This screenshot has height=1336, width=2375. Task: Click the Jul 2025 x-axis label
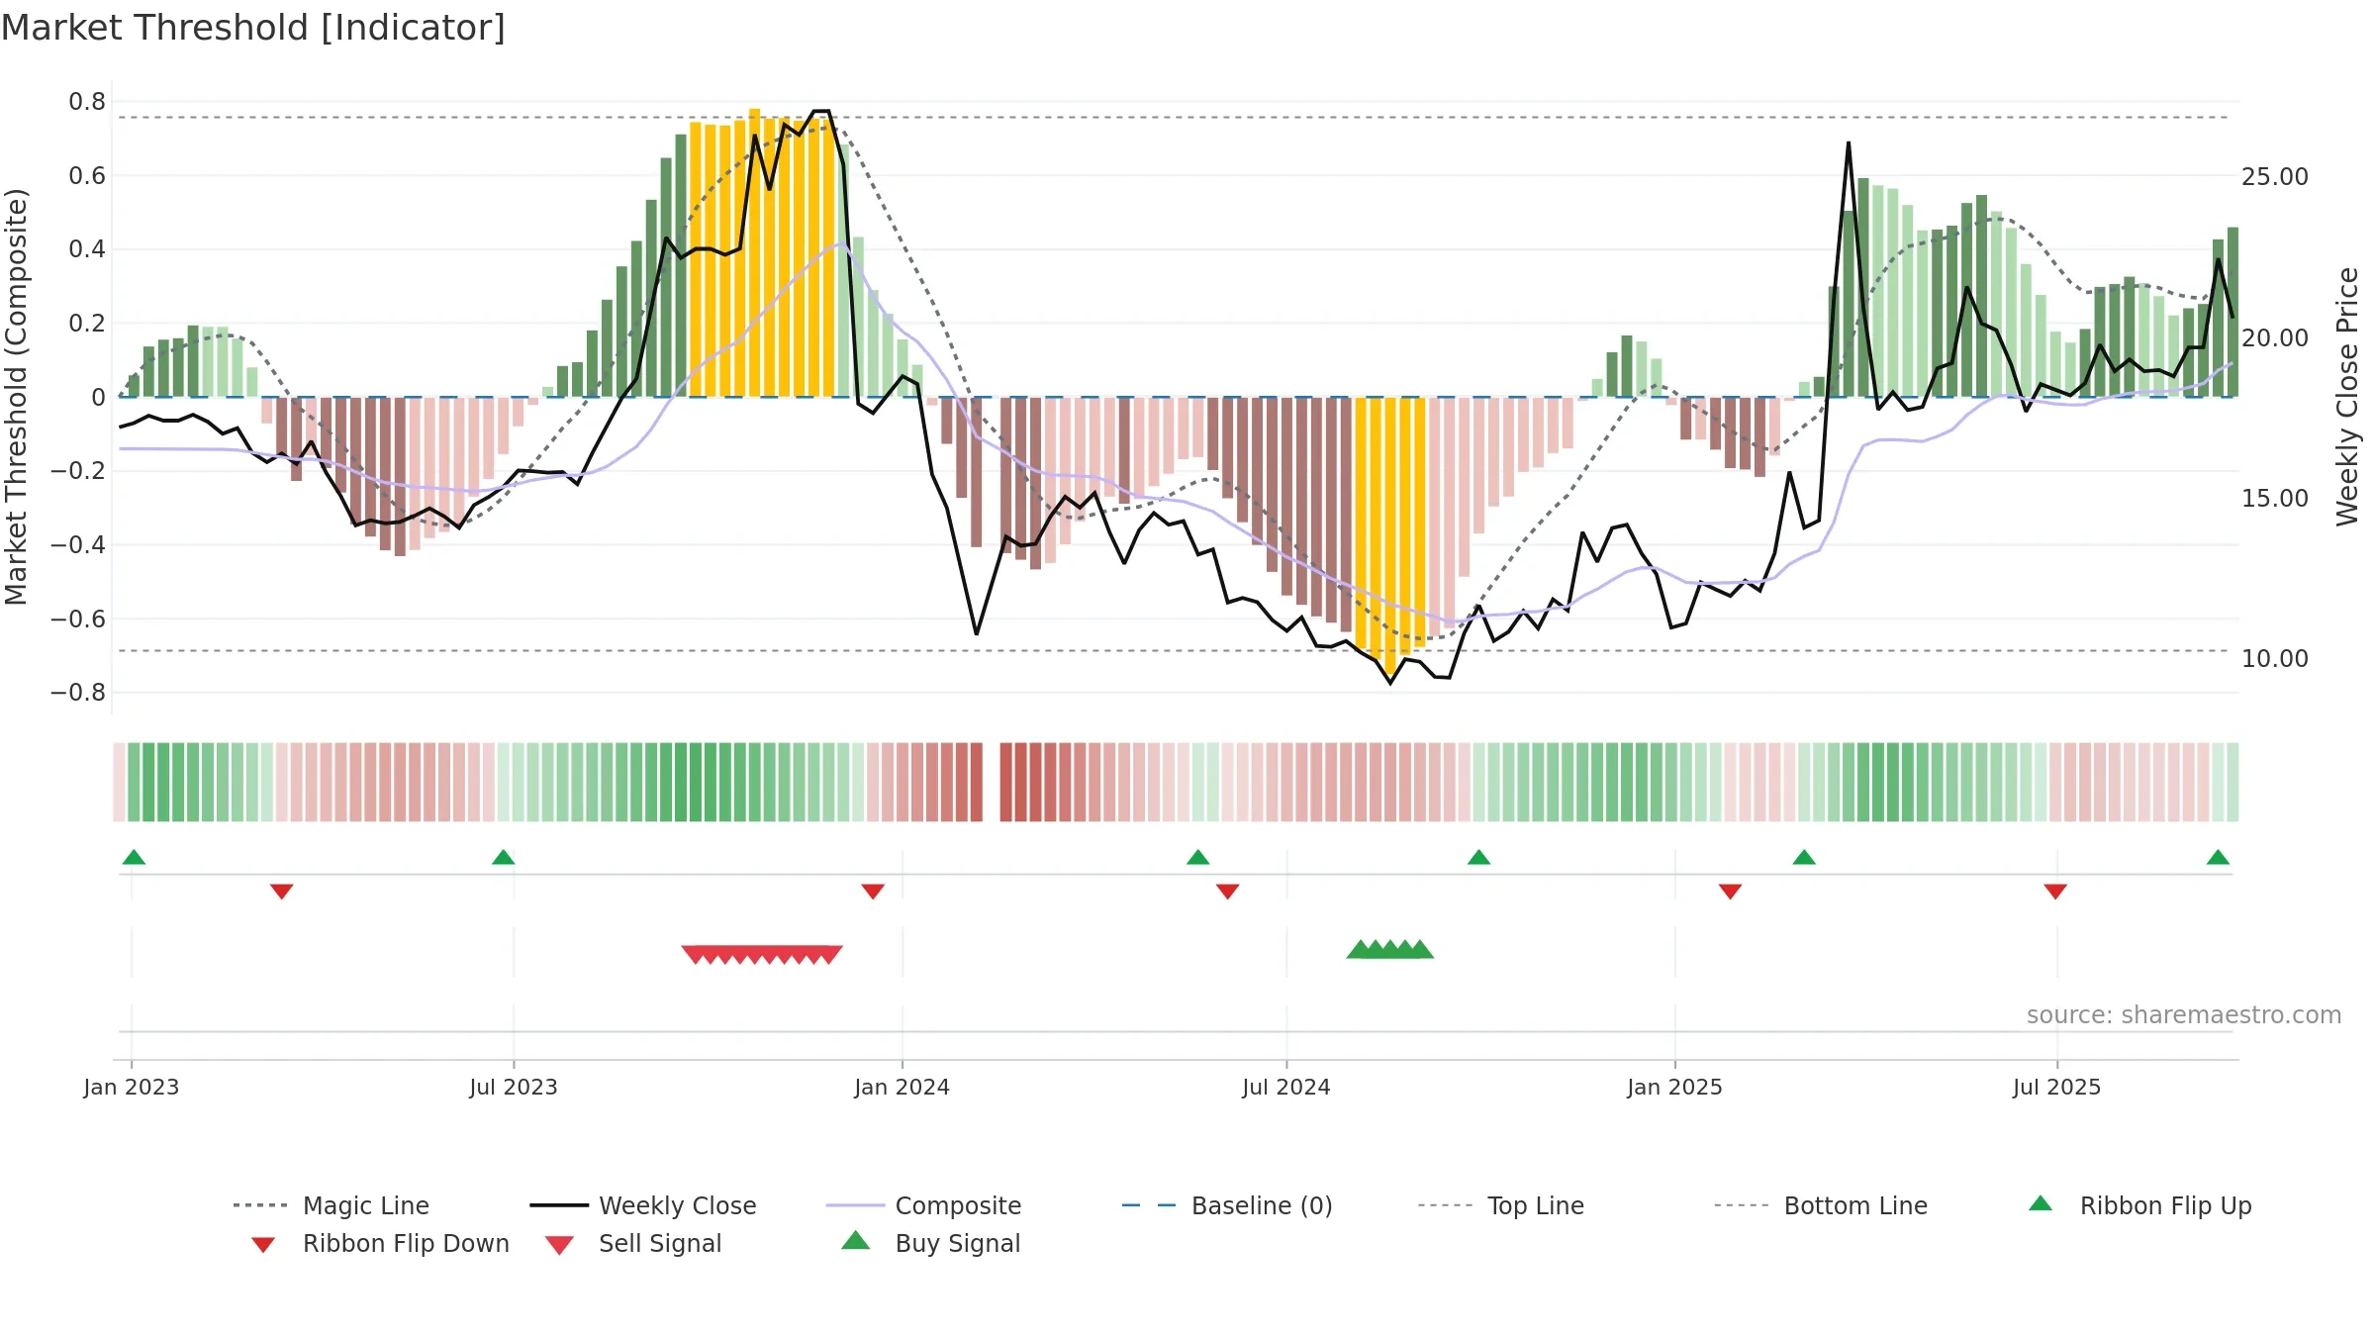tap(2057, 1087)
